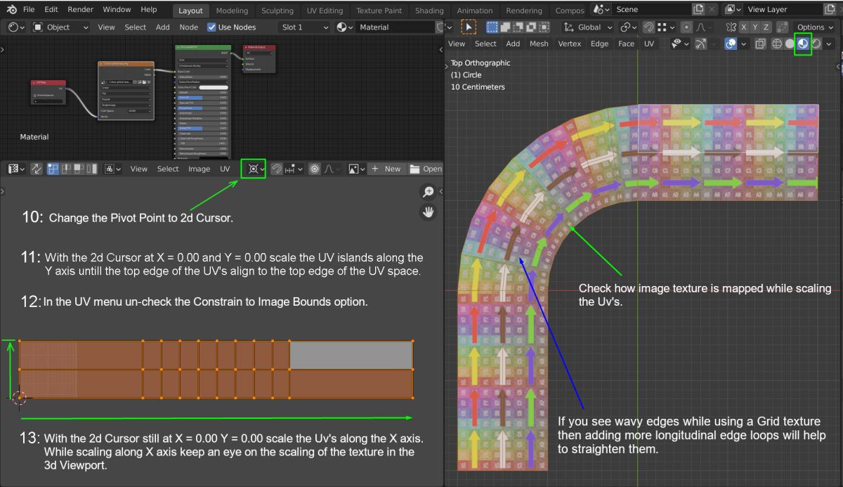Viewport: 843px width, 487px height.
Task: Open the Slot 1 material dropdown
Action: tap(304, 27)
